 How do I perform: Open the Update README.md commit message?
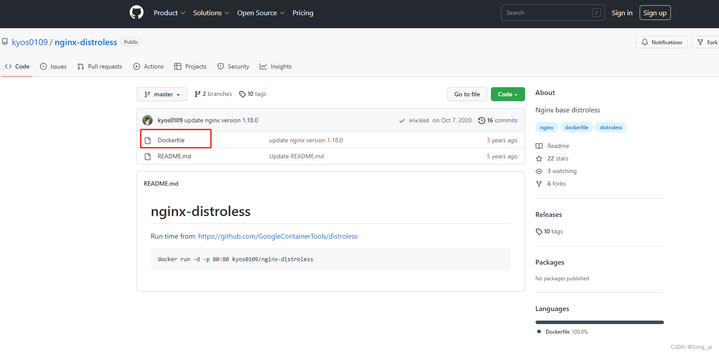pyautogui.click(x=297, y=156)
